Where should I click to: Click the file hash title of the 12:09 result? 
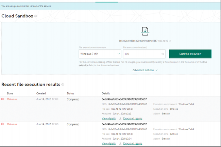click(124, 99)
